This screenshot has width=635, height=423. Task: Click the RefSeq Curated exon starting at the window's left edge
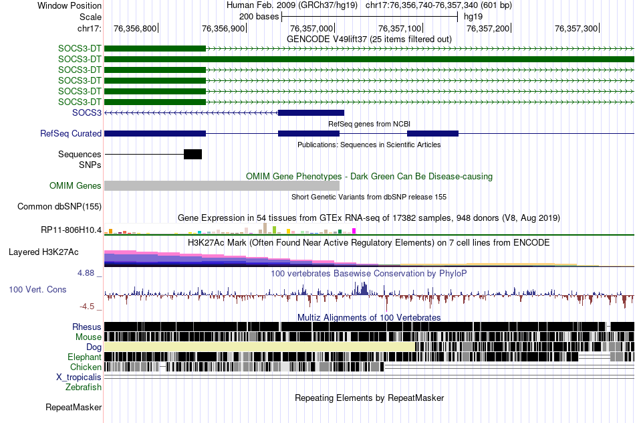[155, 133]
